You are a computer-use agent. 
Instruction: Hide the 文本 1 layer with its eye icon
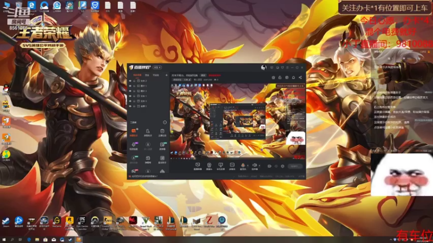[x=130, y=96]
